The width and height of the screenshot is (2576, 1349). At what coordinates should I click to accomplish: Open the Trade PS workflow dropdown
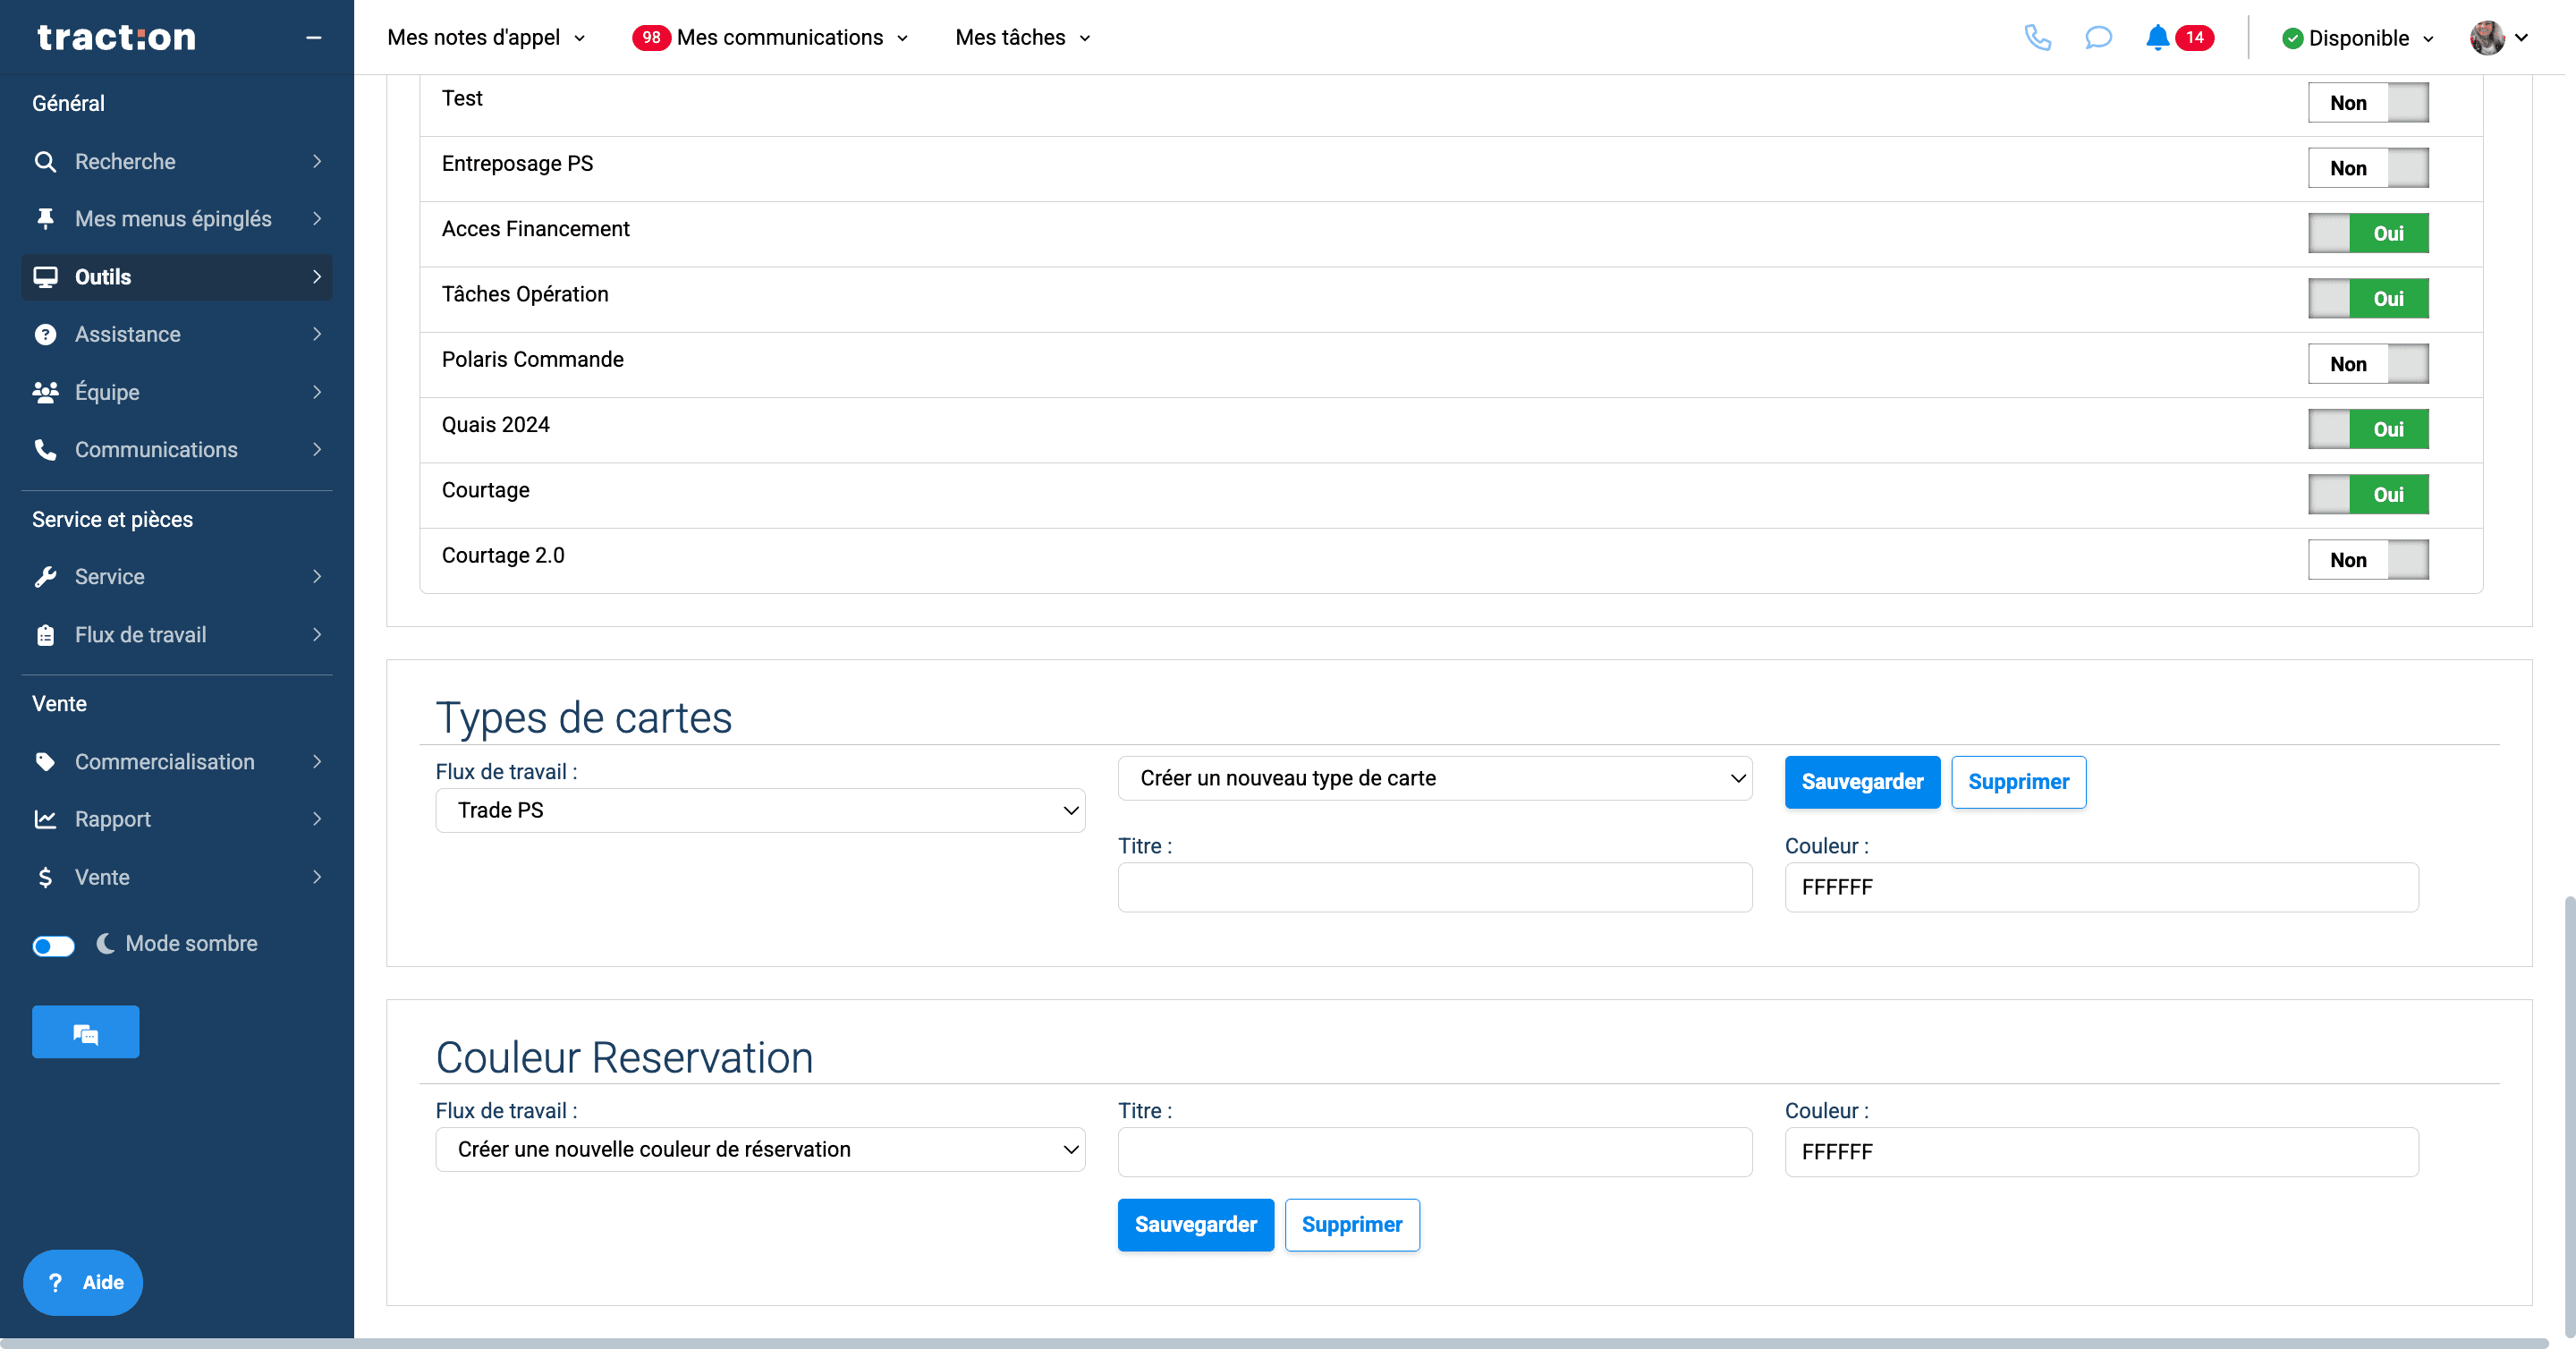point(760,810)
